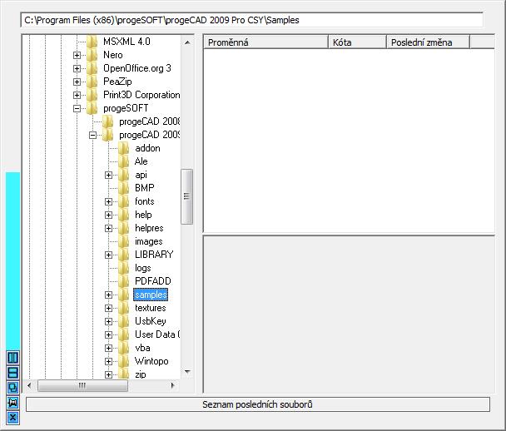
Task: Click the horizontal split layout icon
Action: coord(12,373)
